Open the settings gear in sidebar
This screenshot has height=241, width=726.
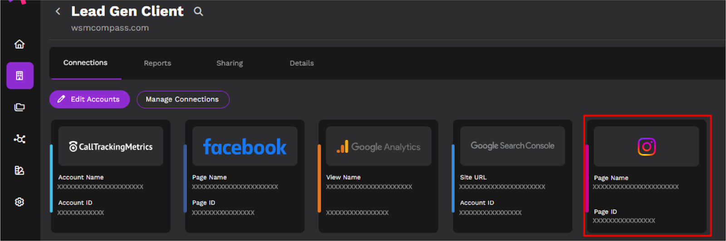tap(20, 202)
